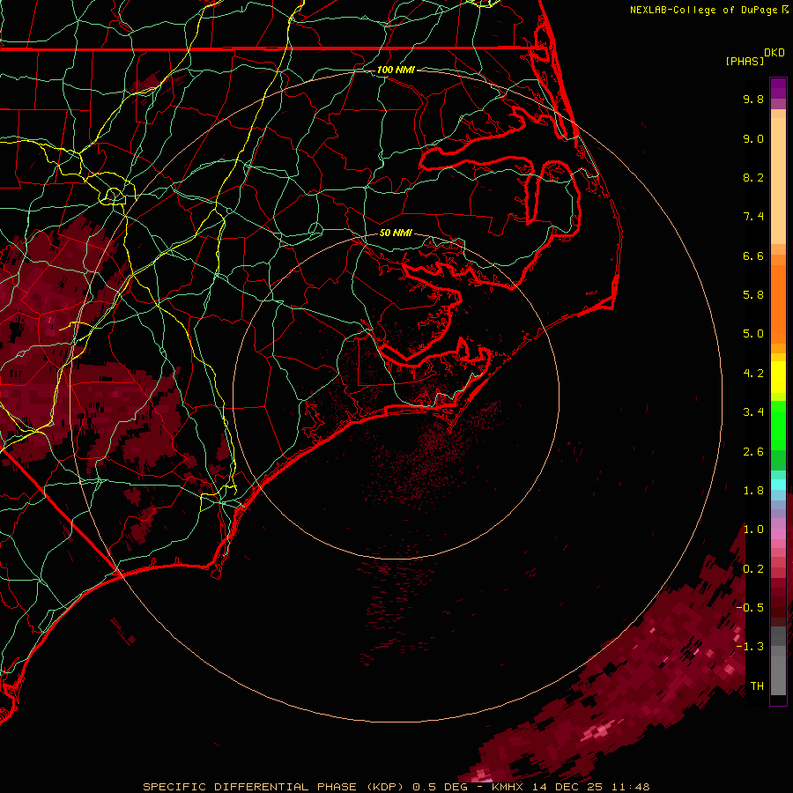Click the 7.4 legend value

(x=753, y=217)
